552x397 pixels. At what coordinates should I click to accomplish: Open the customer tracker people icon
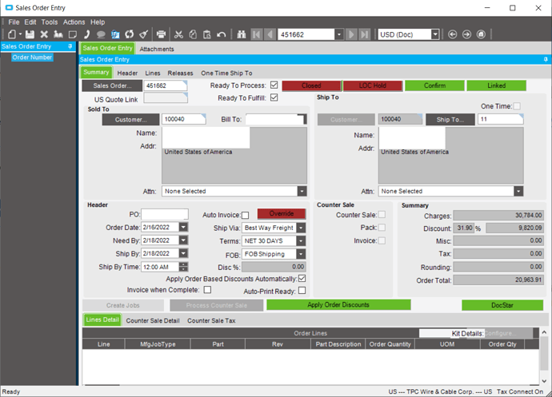pos(58,34)
